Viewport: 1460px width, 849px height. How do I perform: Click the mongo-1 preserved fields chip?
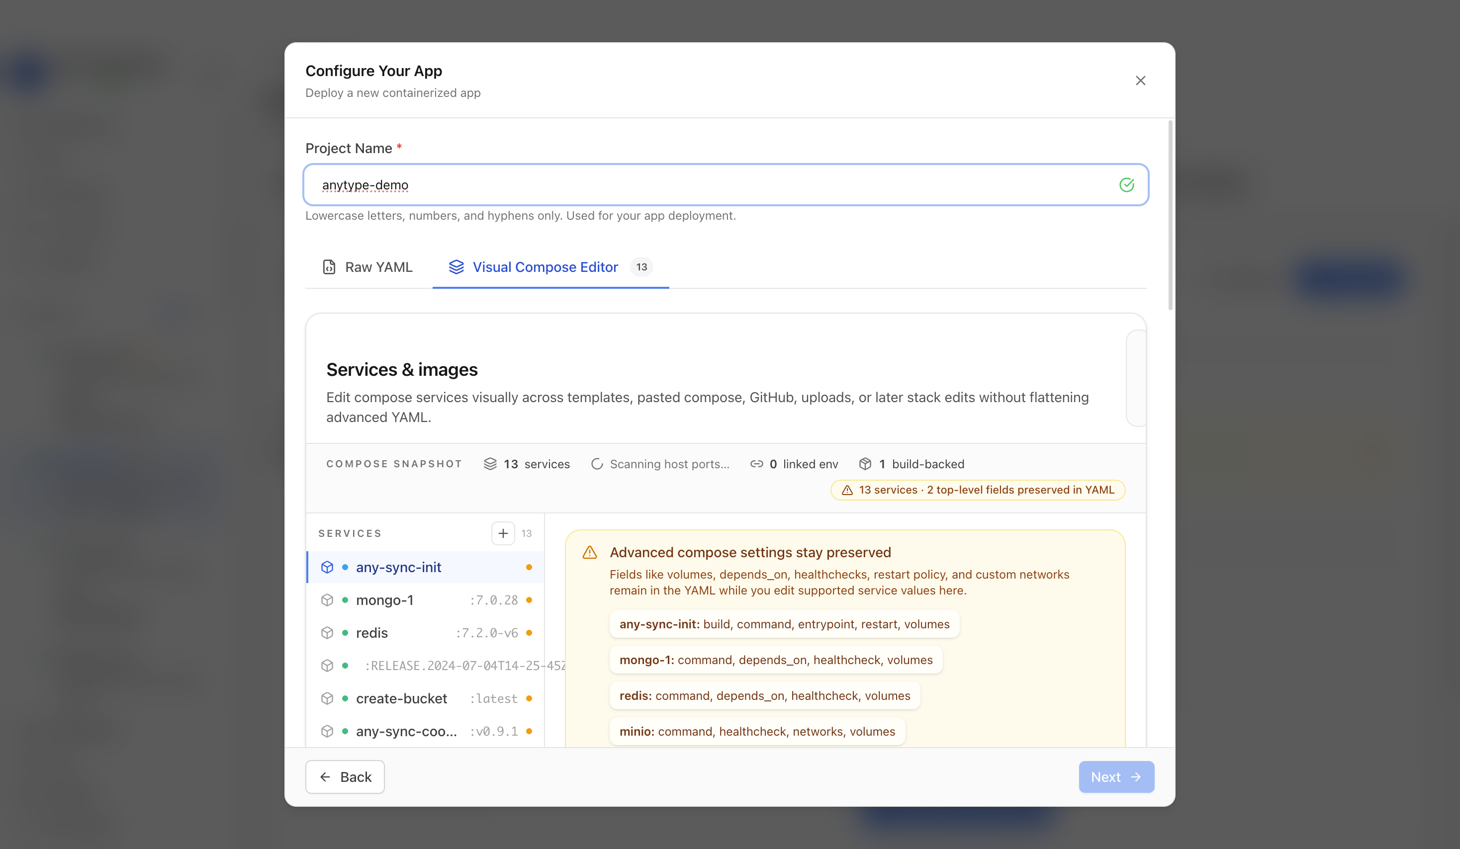tap(776, 660)
